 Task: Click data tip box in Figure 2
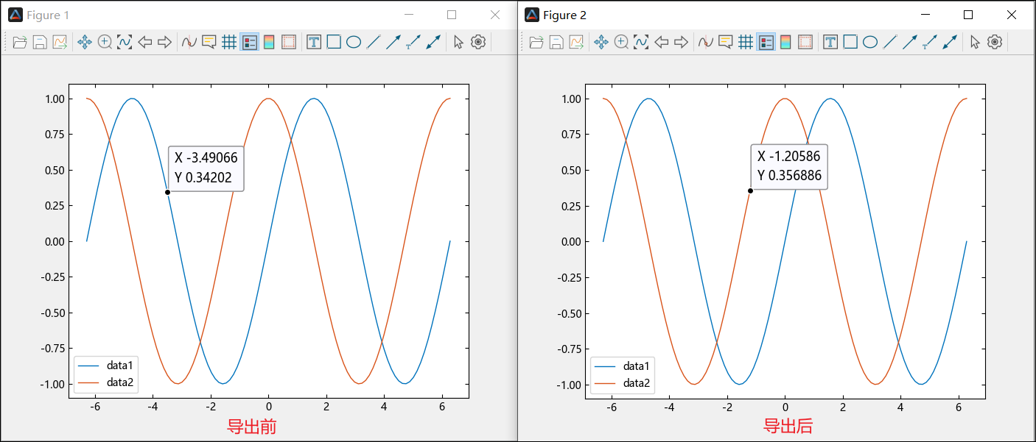coord(789,167)
